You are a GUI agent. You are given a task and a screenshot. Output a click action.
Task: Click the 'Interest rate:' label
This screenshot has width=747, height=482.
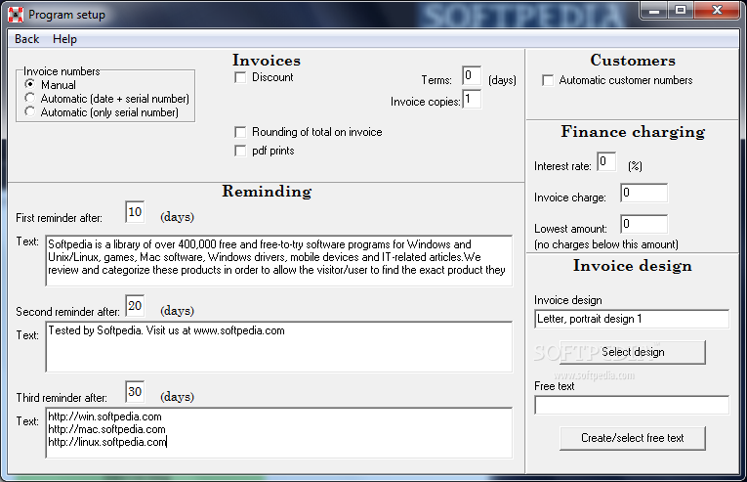(562, 166)
